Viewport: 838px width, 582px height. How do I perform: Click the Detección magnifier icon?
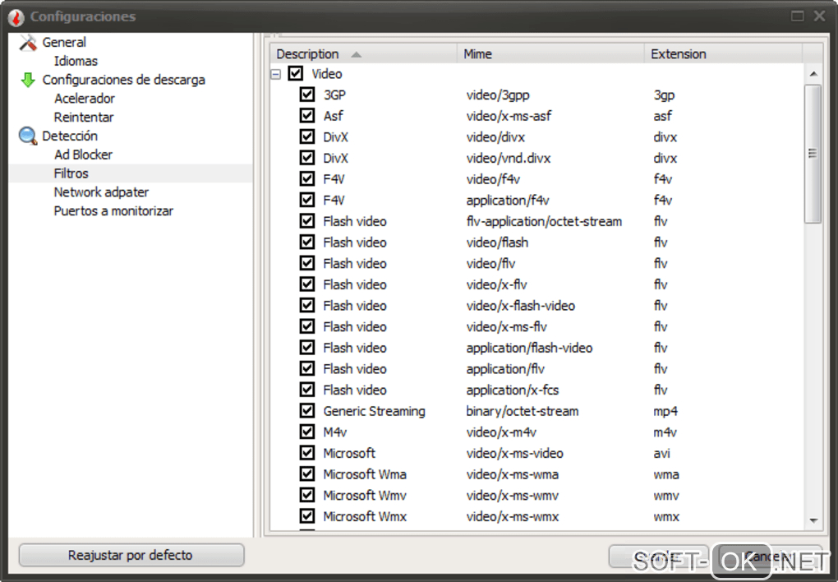click(x=28, y=136)
